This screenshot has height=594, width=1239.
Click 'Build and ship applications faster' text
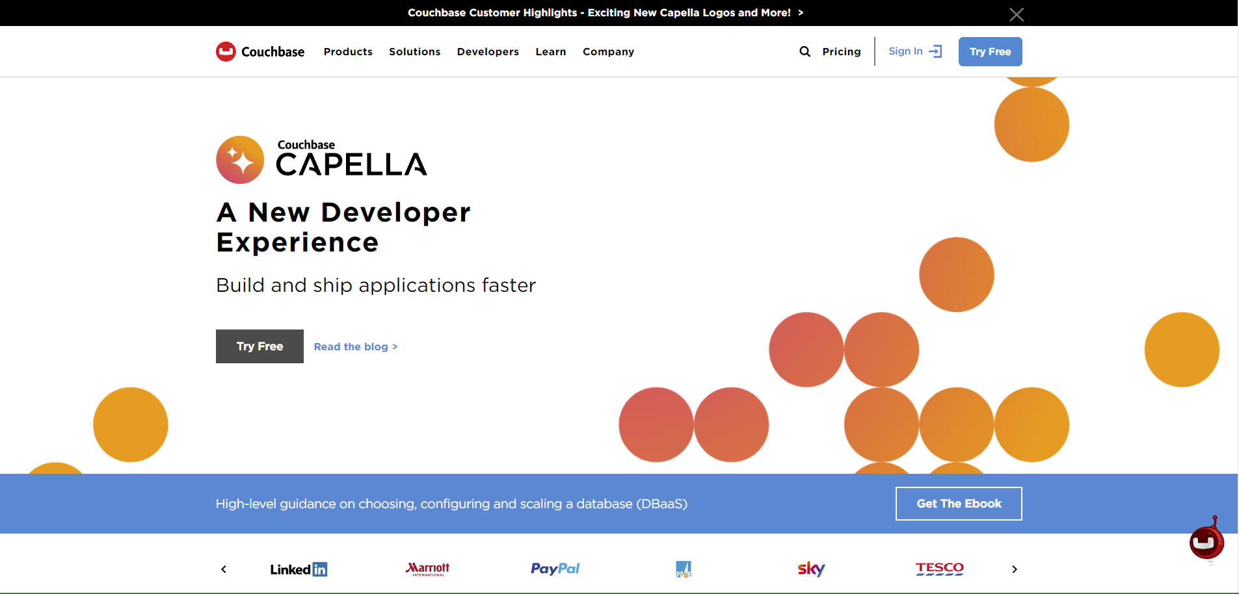[x=376, y=285]
